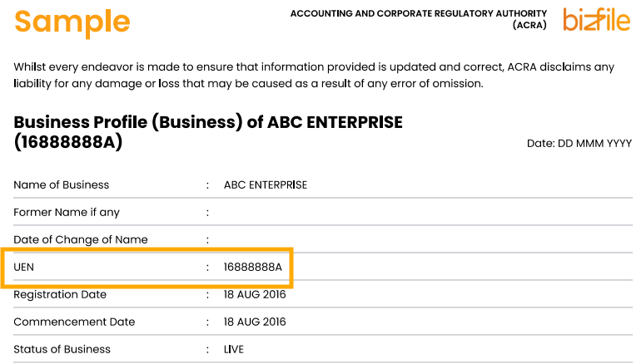Click the (ACRA) abbreviation in the header

[x=529, y=25]
